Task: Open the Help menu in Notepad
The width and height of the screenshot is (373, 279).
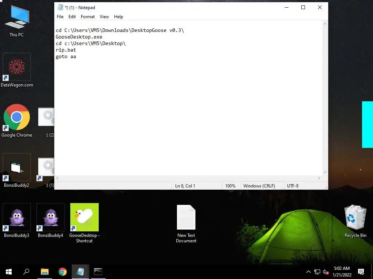Action: (x=118, y=17)
